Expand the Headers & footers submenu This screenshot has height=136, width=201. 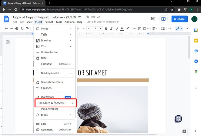56,103
